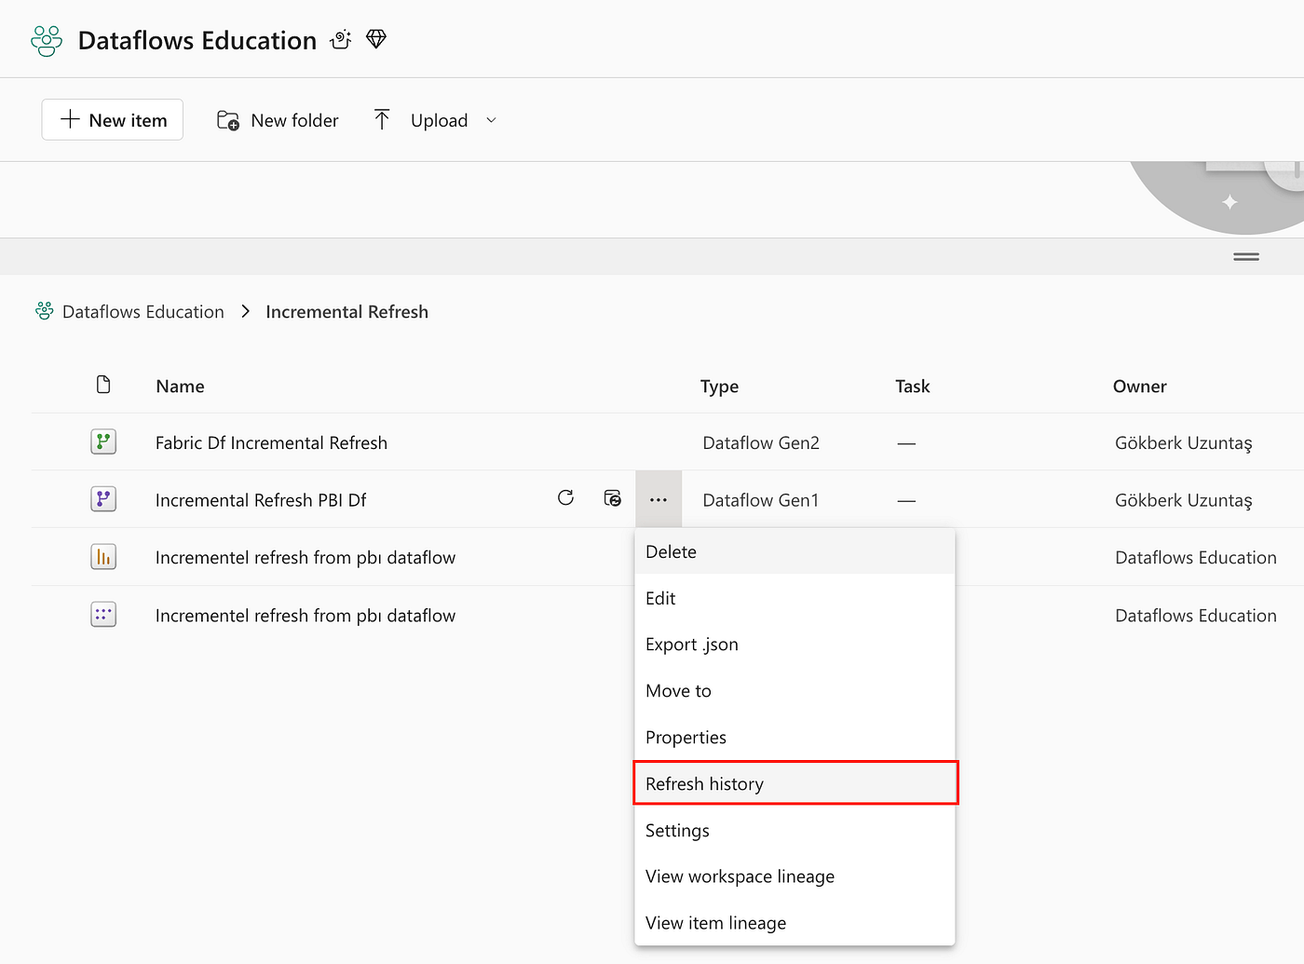The width and height of the screenshot is (1304, 964).
Task: Click View item lineage option
Action: point(715,923)
